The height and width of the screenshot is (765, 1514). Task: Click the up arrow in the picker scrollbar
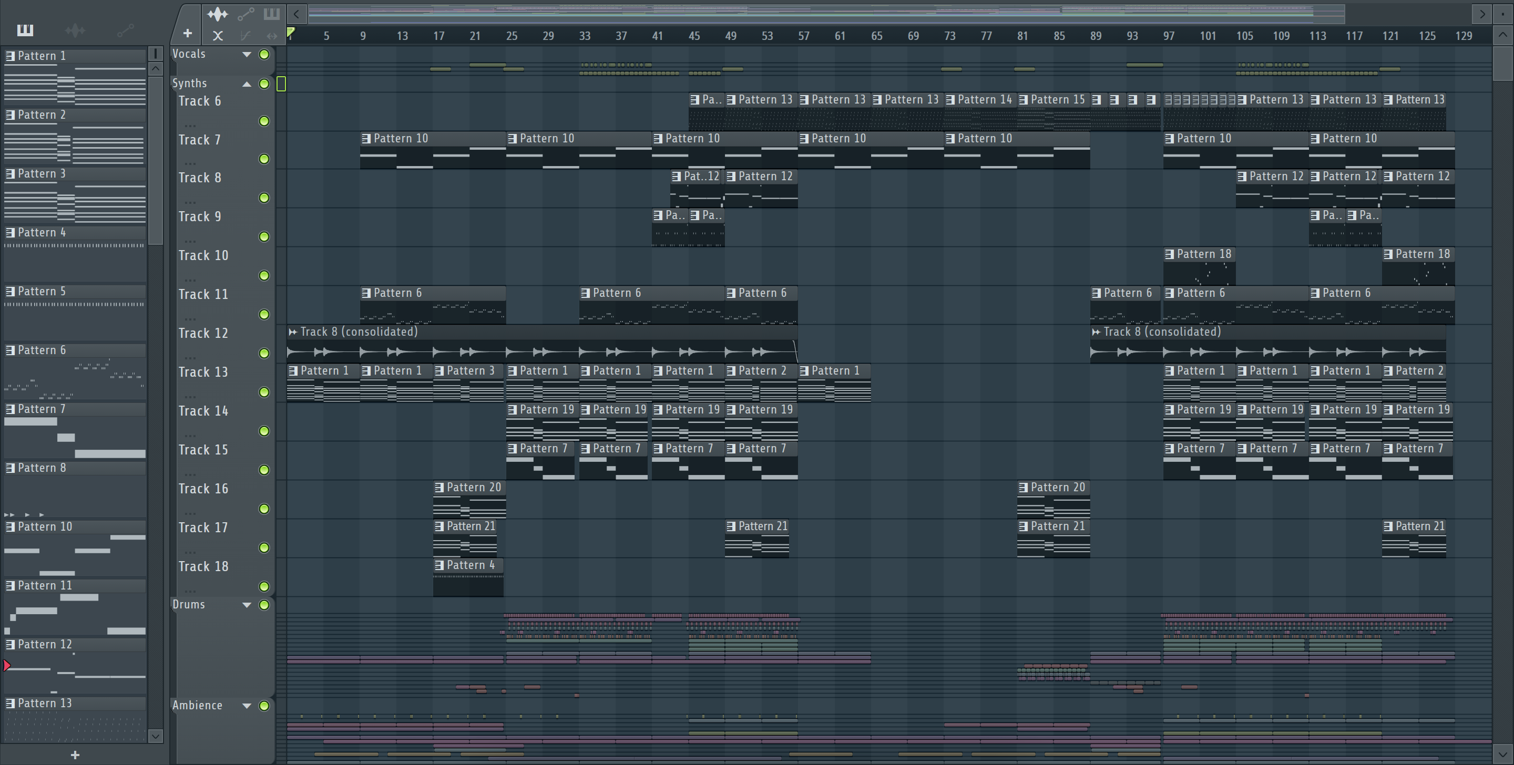[x=155, y=68]
